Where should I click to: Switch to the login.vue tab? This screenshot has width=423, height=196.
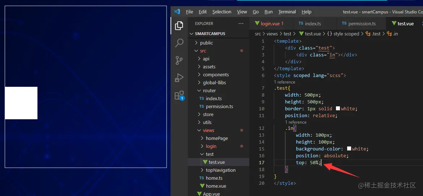[271, 24]
